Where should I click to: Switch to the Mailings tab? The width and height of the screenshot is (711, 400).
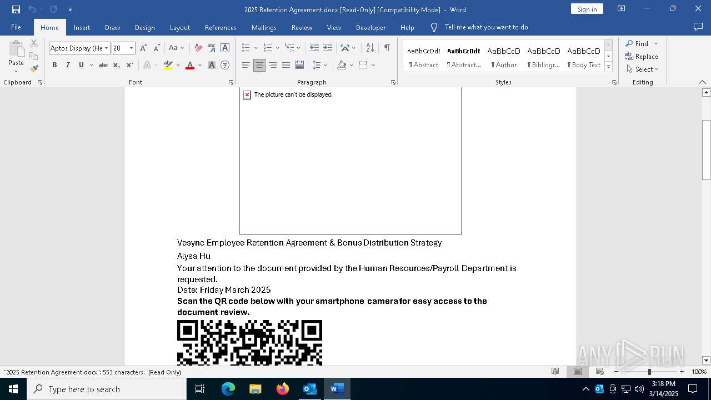pos(264,27)
